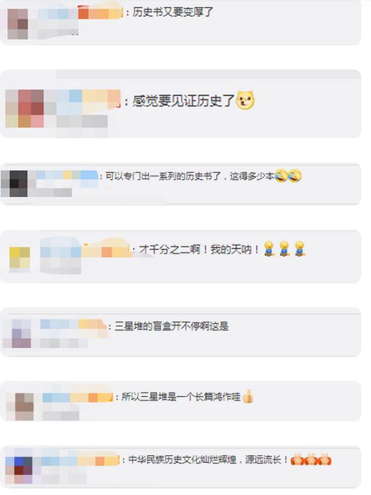Click the comment text 三星堆的盲盒开不停啊这是
Viewport: 371px width, 495px height.
pyautogui.click(x=171, y=326)
